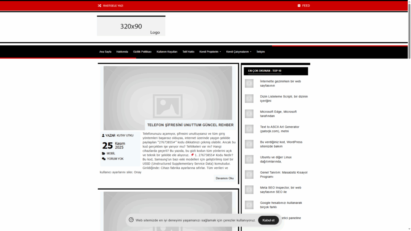Click the folder icon beside Mobil category
The image size is (411, 231).
pos(104,153)
